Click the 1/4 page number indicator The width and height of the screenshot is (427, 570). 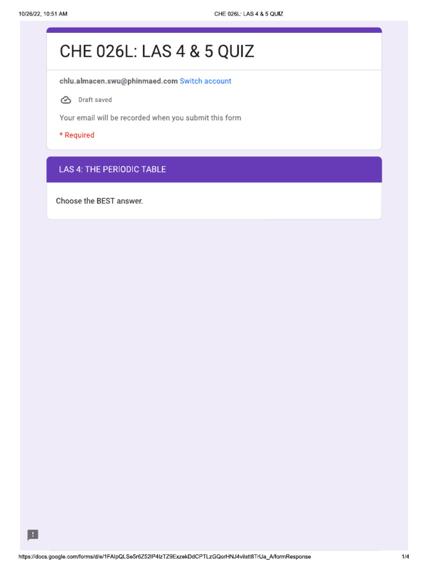pyautogui.click(x=405, y=557)
